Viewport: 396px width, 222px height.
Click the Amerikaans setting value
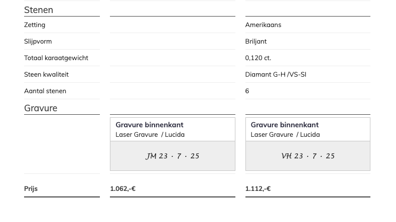263,25
